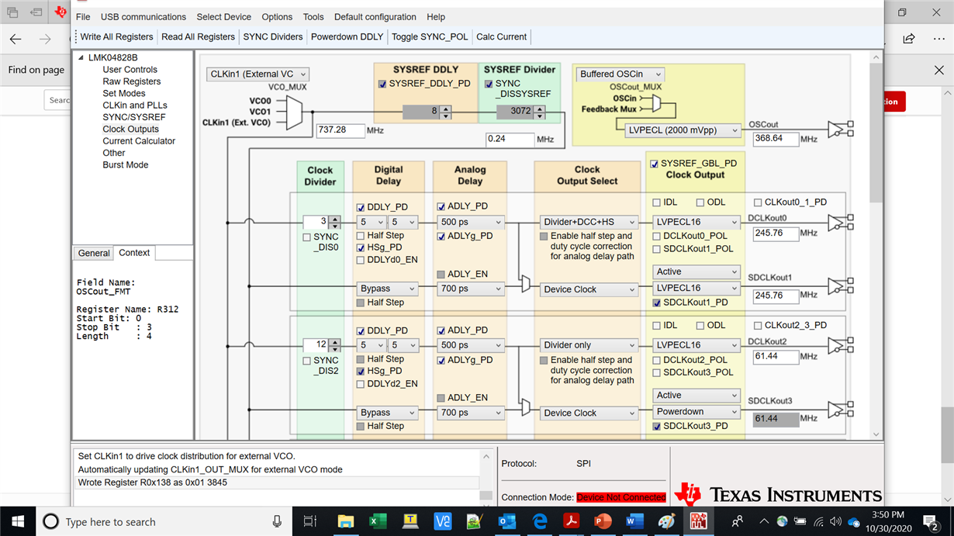Collapse the LMK04828B tree node
Screen dimensions: 954x536
tap(81, 57)
